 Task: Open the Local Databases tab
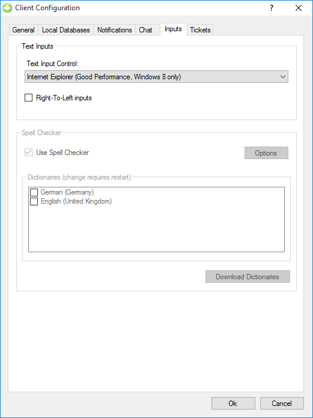pyautogui.click(x=66, y=30)
